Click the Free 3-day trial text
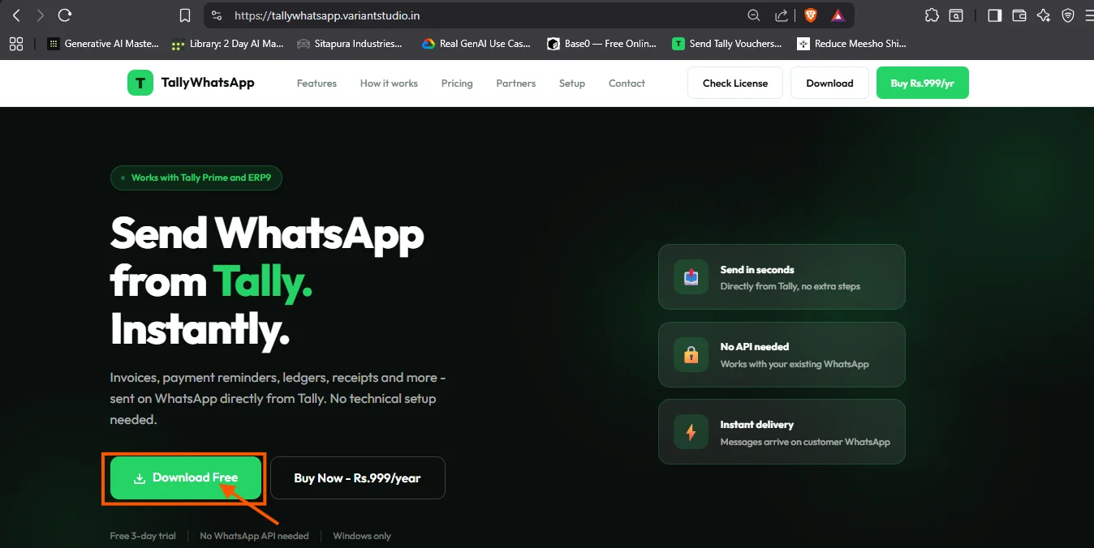Screen dimensions: 1094x548 pos(143,536)
